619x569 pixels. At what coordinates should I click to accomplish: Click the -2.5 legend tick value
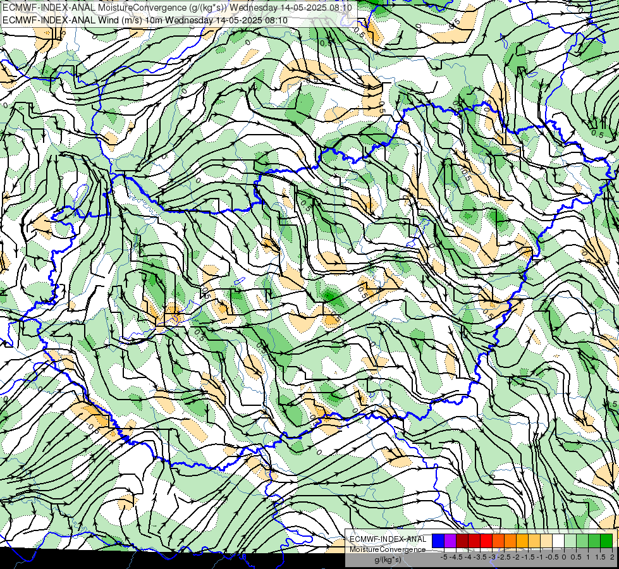[x=505, y=557]
